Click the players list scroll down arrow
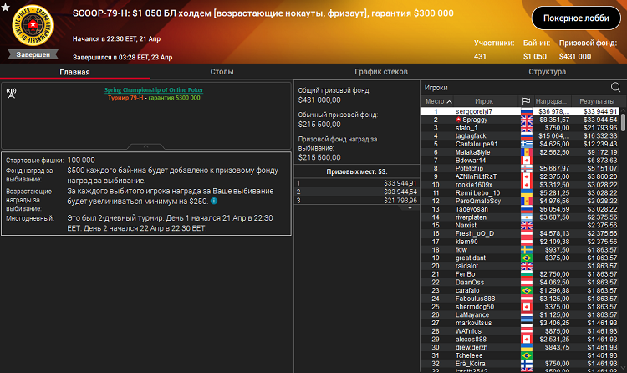Screen dimensions: 627x373 click(x=623, y=368)
